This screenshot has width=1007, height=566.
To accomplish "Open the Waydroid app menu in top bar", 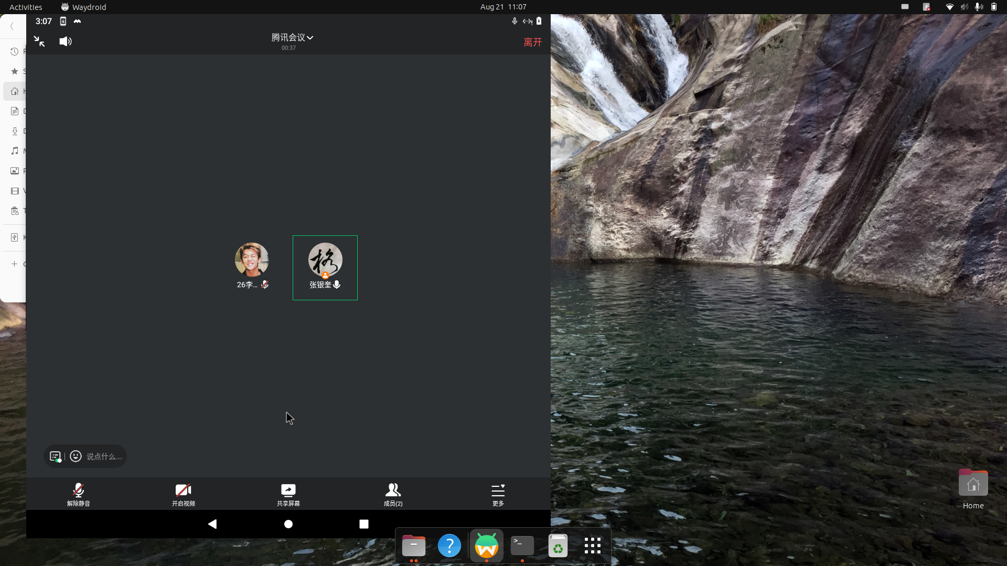I will (x=83, y=7).
